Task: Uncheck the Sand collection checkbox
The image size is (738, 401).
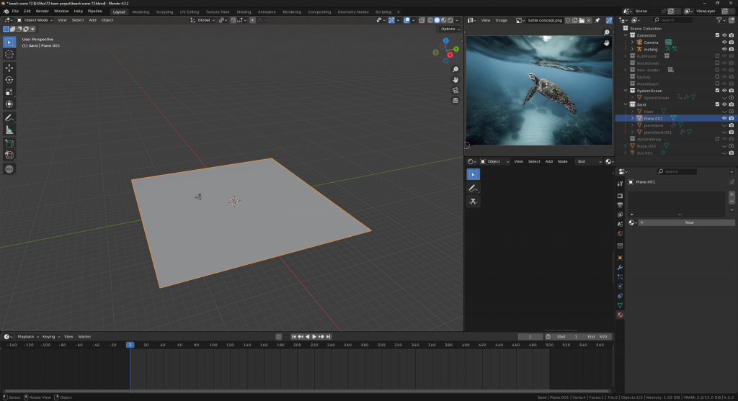Action: [716, 104]
